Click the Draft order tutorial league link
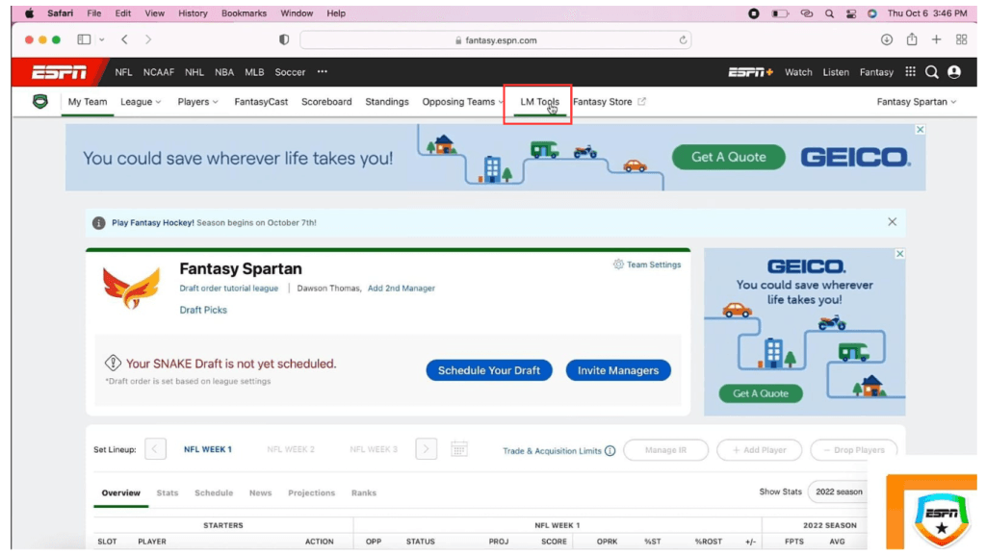Viewport: 986px width, 554px height. (229, 289)
